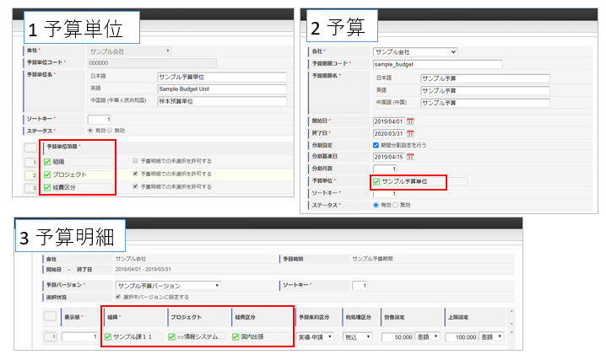Click header select box of 予算明細 table
This screenshot has width=606, height=360.
pyautogui.click(x=50, y=316)
